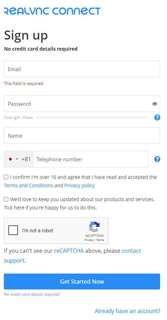The width and height of the screenshot is (167, 320).
Task: Show password with the eye icon
Action: 155,104
